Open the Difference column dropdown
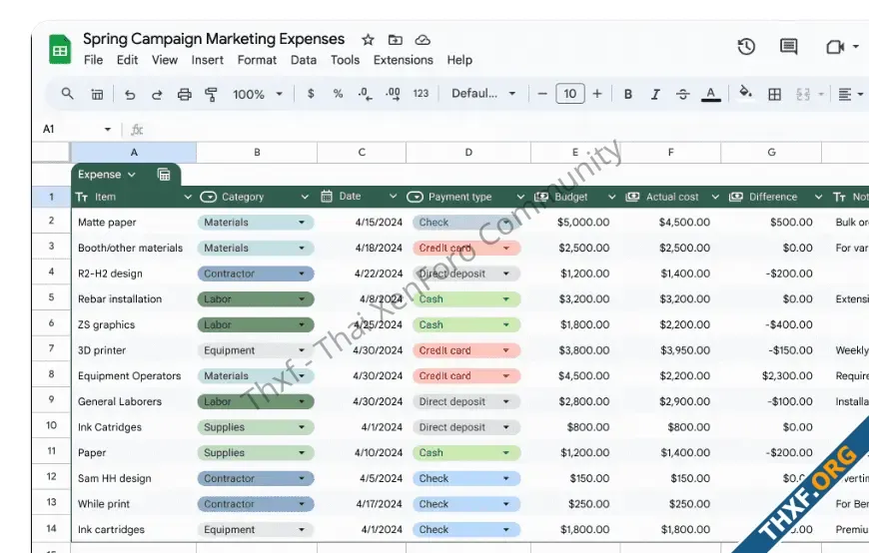The image size is (869, 553). [x=818, y=197]
